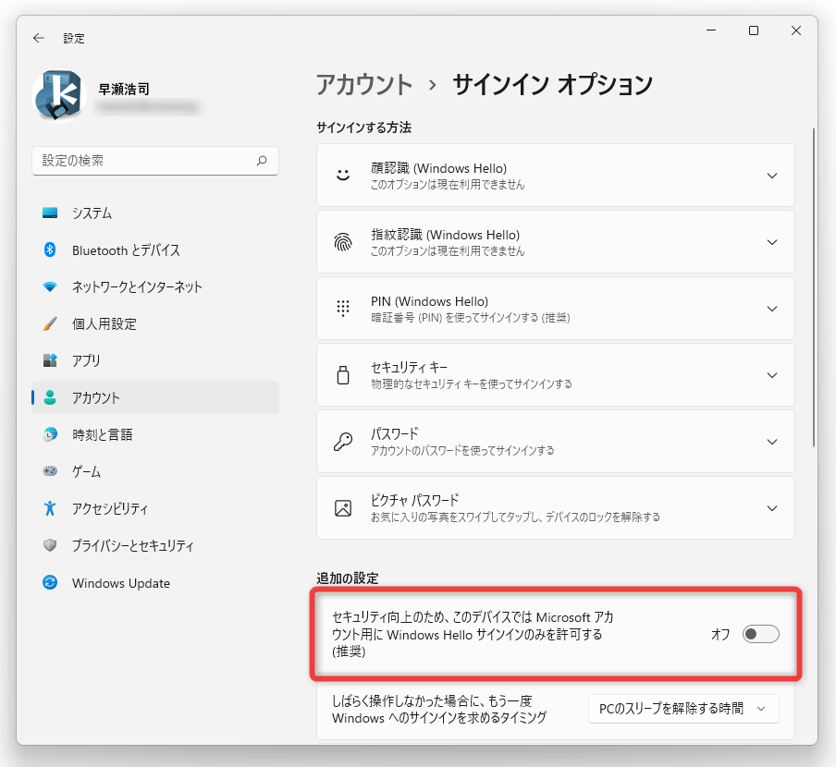Expand セキュリティ キー chevron
This screenshot has width=836, height=767.
click(x=772, y=375)
